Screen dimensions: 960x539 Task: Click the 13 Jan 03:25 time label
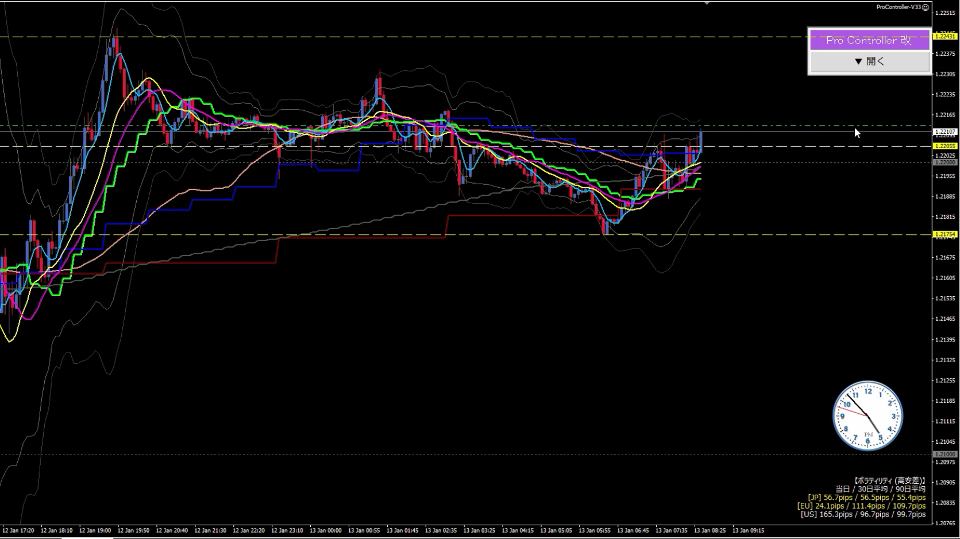[x=480, y=530]
